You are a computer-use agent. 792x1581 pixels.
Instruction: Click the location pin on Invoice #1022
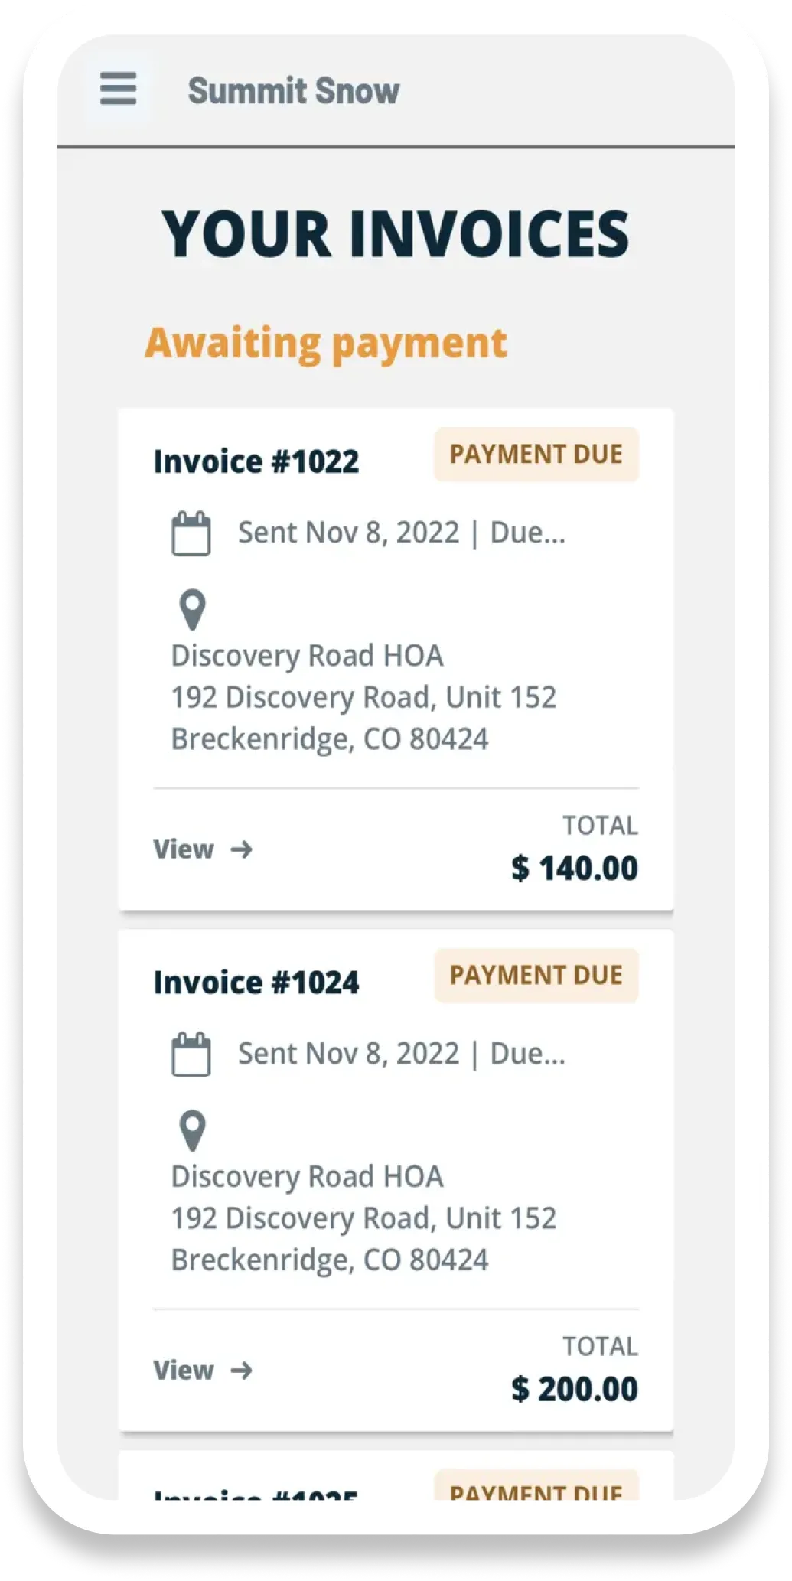[x=192, y=610]
